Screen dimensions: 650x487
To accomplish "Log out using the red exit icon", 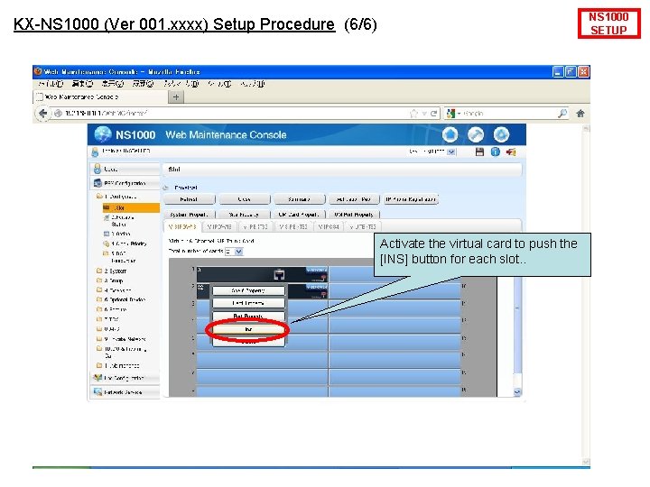I will coord(511,152).
